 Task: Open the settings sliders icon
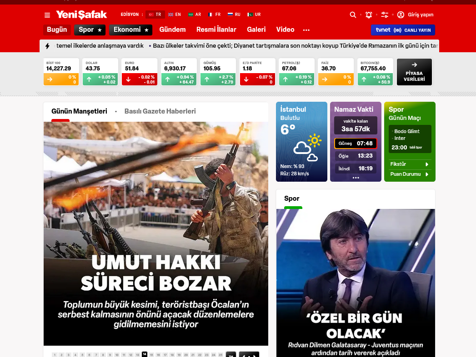coord(385,15)
